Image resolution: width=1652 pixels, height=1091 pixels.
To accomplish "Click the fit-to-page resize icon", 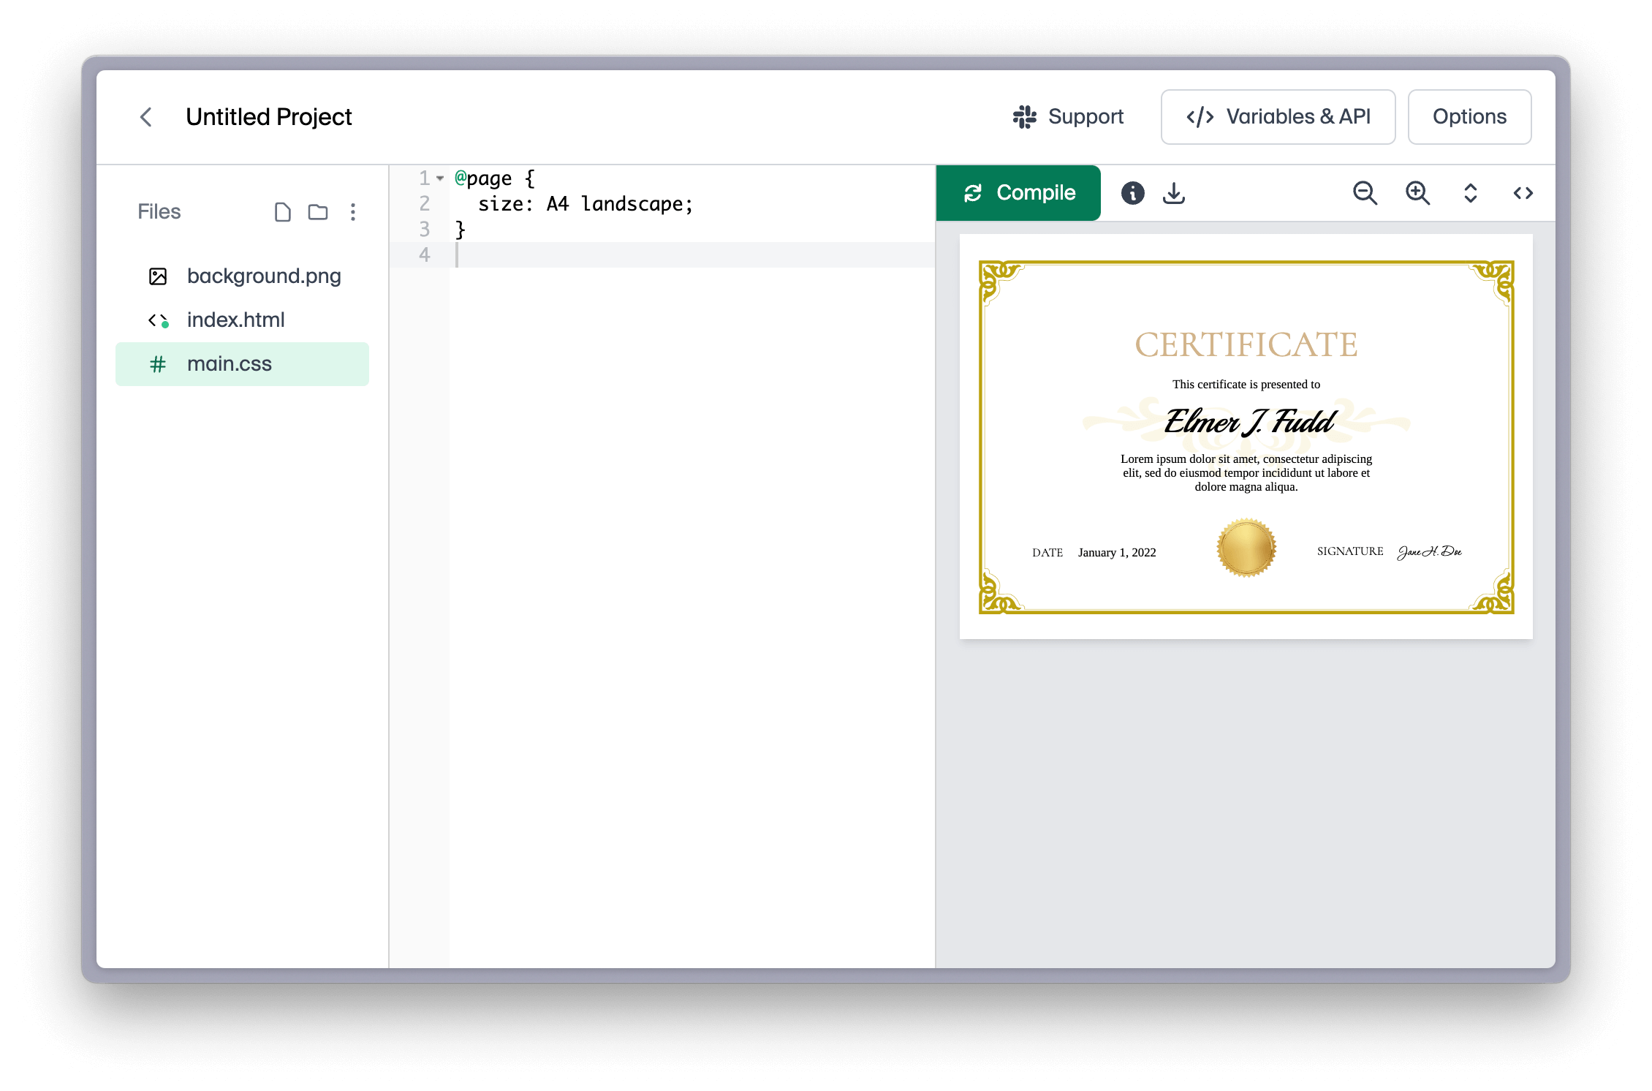I will pyautogui.click(x=1471, y=192).
